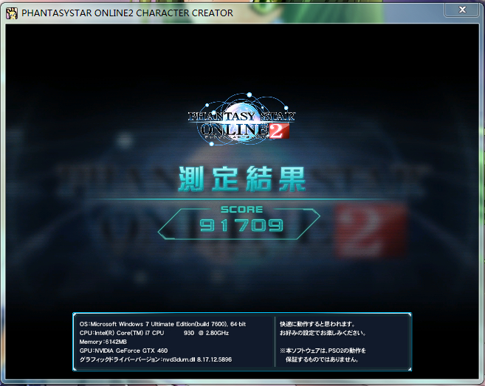
Task: Click the SCORE label
Action: (242, 210)
